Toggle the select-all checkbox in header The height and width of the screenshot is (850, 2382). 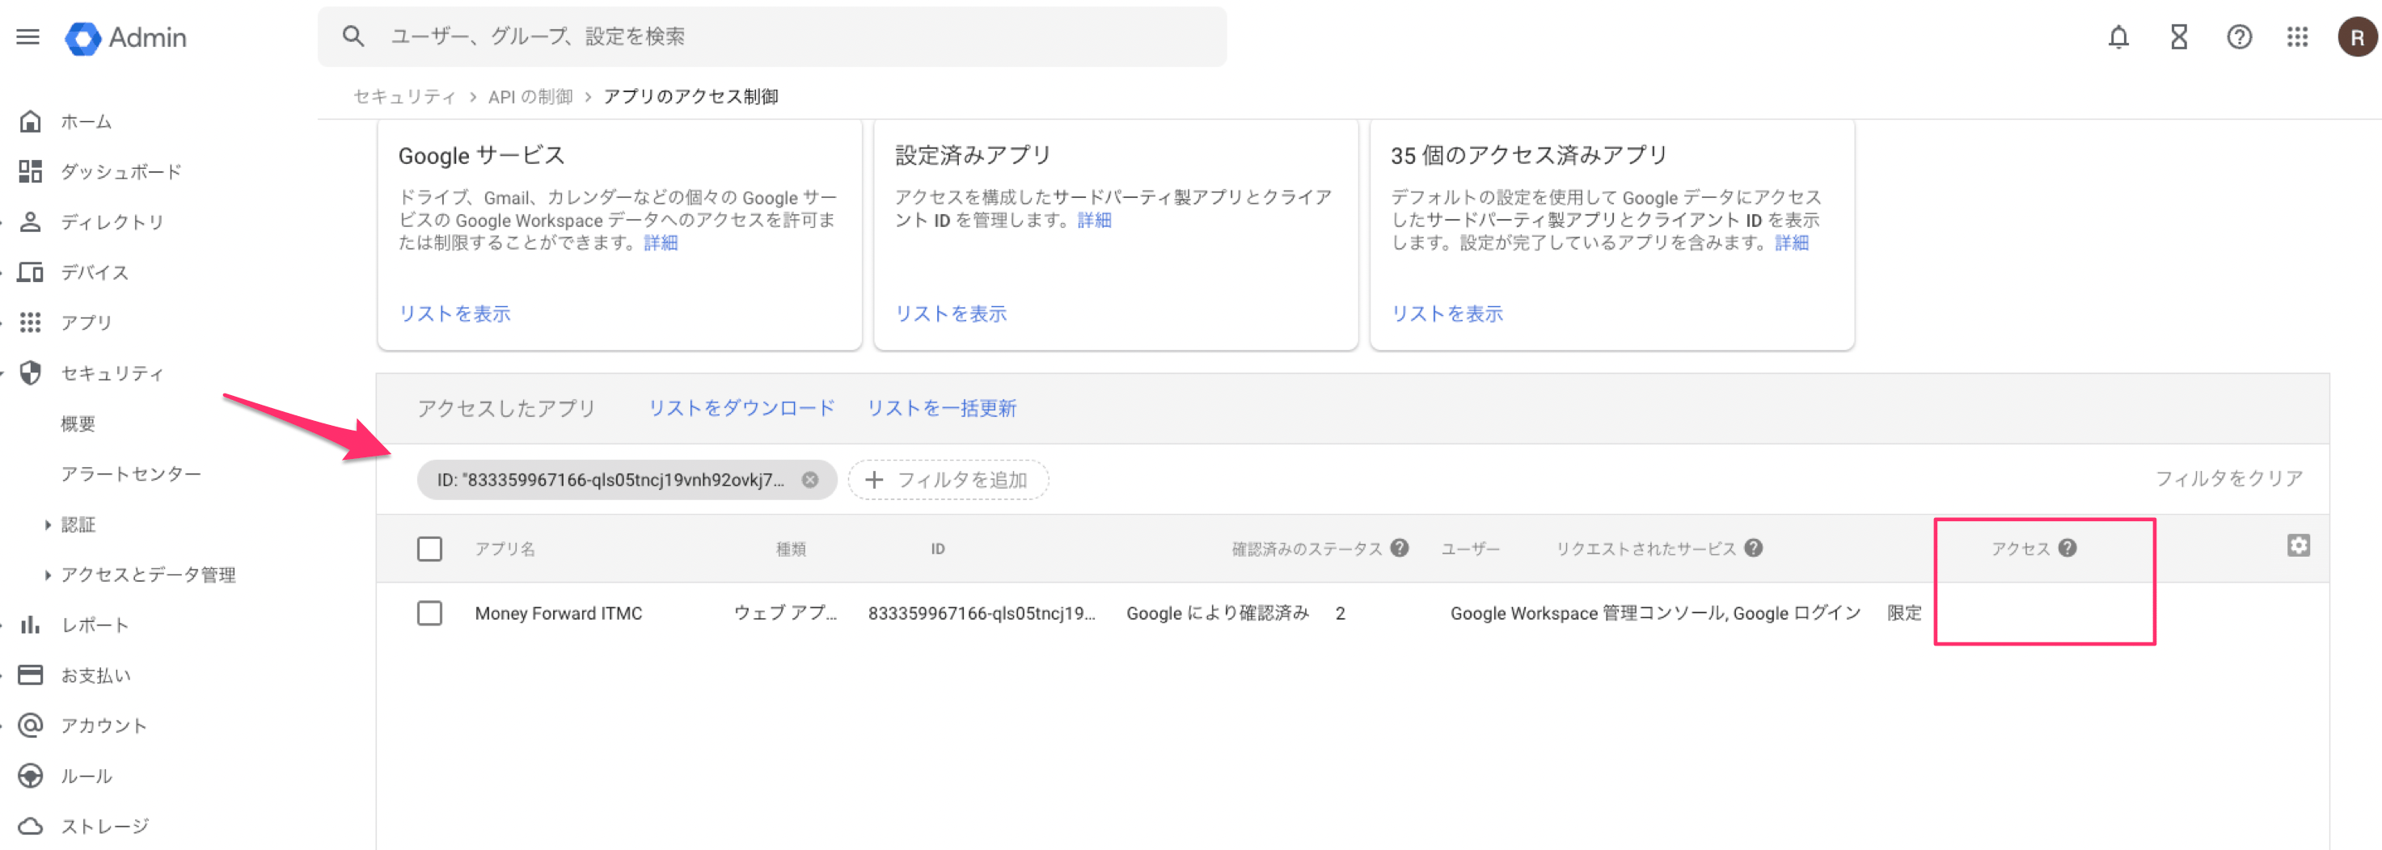click(429, 549)
